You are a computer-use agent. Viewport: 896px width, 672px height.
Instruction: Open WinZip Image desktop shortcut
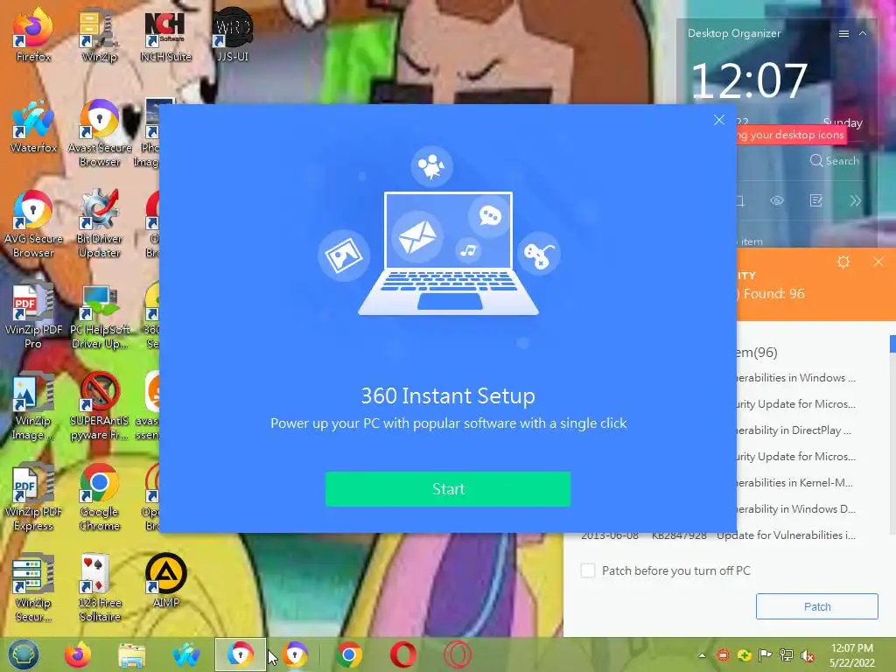[x=33, y=406]
